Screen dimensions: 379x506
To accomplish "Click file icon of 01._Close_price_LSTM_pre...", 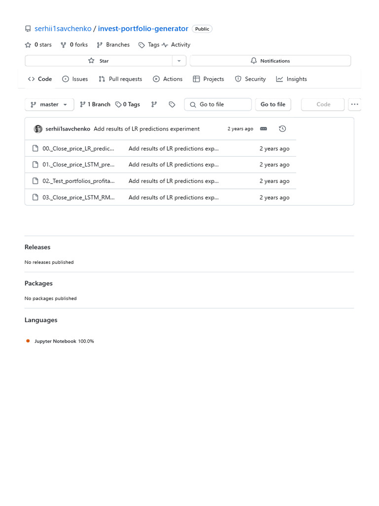I will point(36,165).
